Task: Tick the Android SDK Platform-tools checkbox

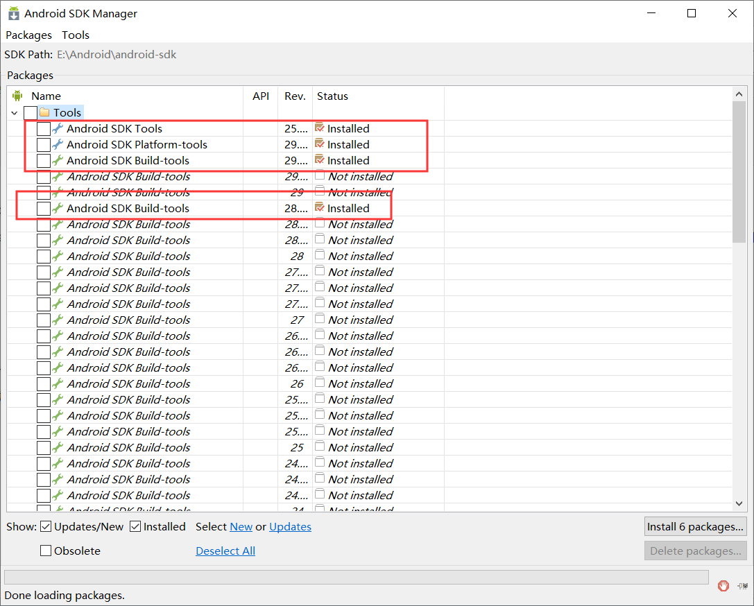Action: (x=44, y=145)
